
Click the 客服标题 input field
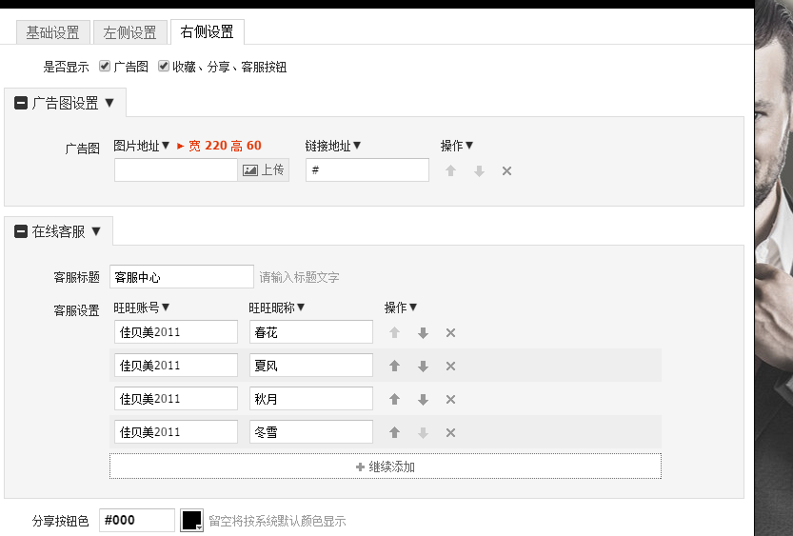pyautogui.click(x=182, y=277)
